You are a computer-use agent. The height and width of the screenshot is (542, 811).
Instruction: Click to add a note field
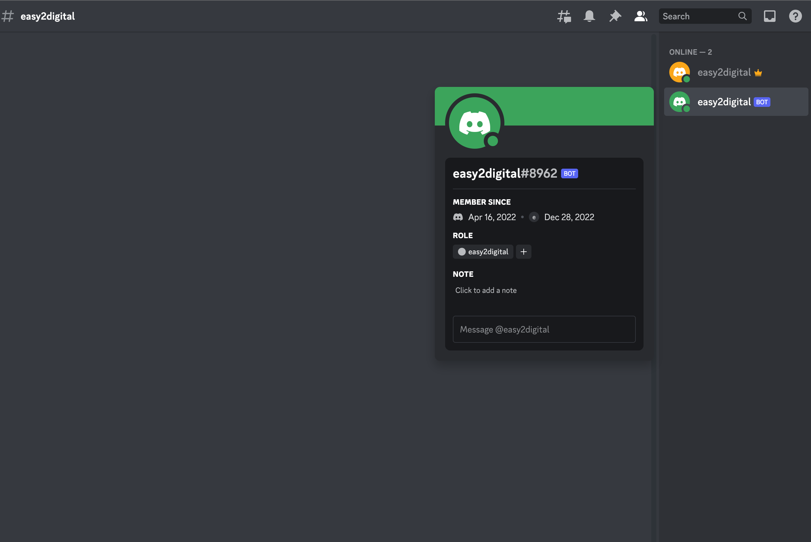click(x=486, y=290)
